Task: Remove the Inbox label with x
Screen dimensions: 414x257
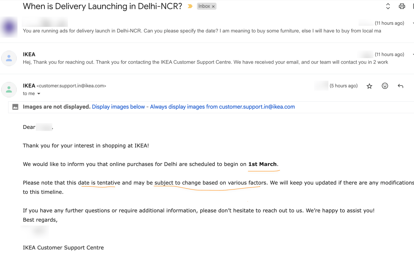Action: (x=213, y=6)
